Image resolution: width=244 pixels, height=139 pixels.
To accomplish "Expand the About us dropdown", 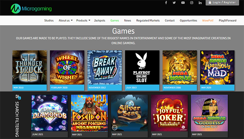I will tap(66, 21).
